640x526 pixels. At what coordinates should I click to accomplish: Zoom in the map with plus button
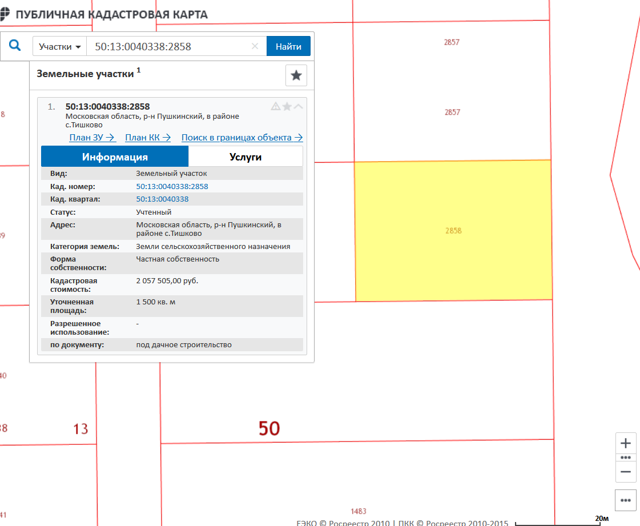click(x=626, y=443)
